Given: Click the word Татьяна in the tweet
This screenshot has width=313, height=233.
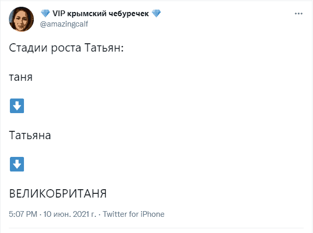Looking at the screenshot, I should point(30,136).
